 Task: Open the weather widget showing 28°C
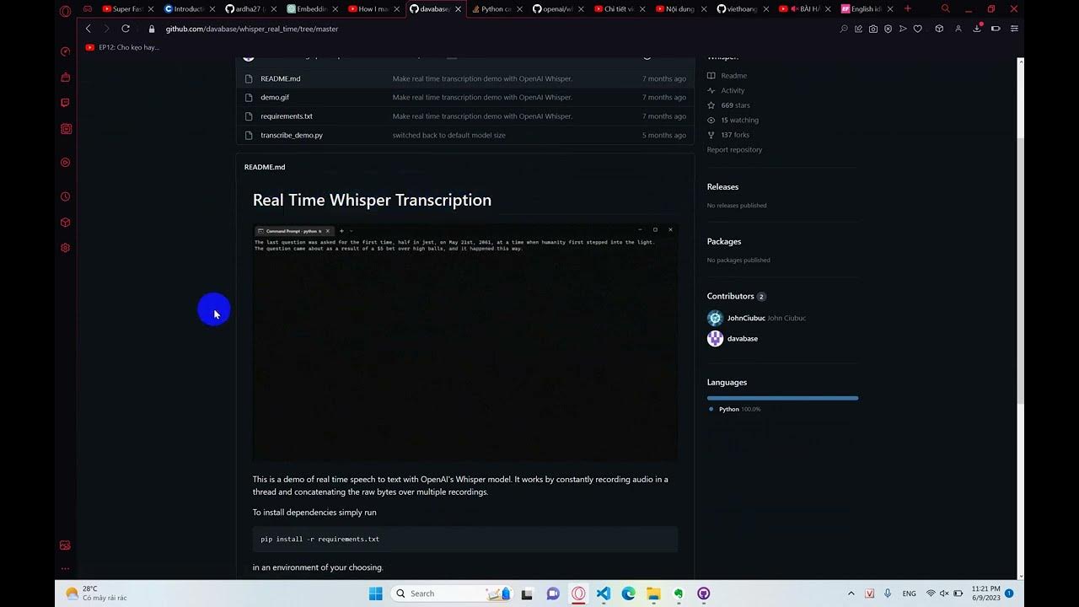pyautogui.click(x=96, y=594)
